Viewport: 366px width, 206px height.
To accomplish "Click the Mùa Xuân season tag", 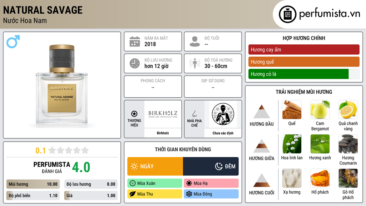I will click(x=155, y=183).
